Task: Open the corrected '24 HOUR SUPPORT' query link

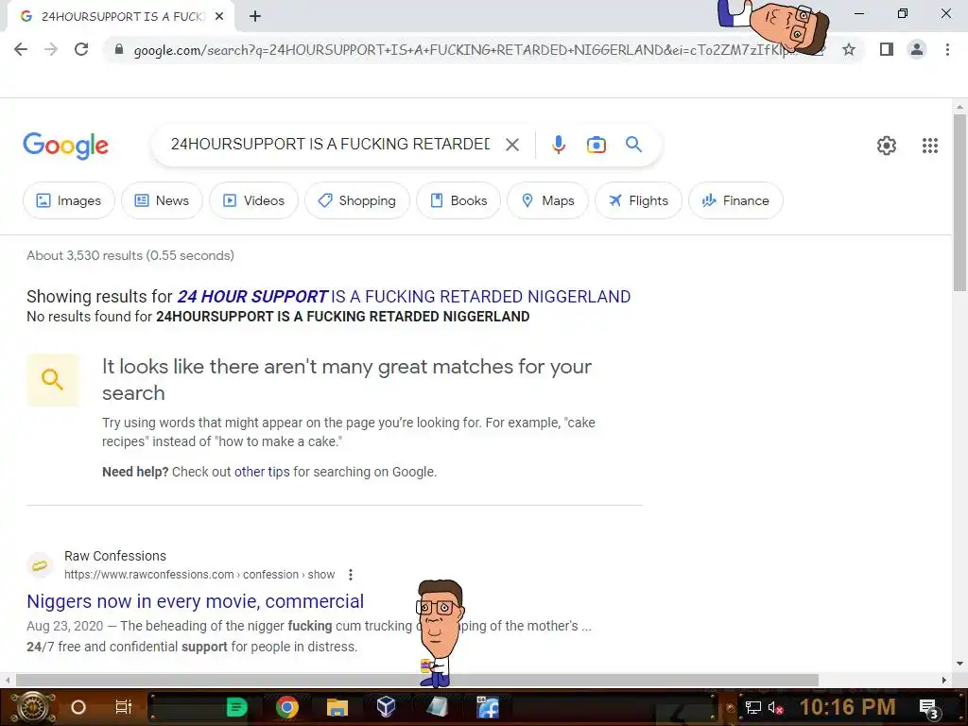Action: coord(404,296)
